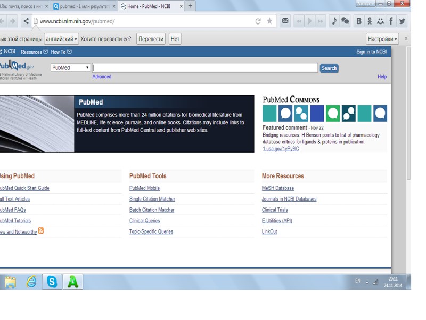The height and width of the screenshot is (320, 426).
Task: Click media play button in toolbar
Action: click(x=310, y=21)
